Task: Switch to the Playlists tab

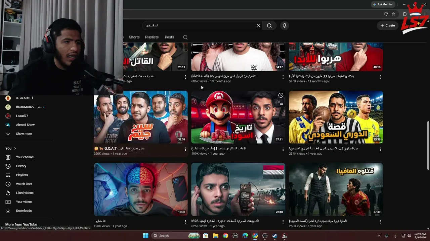Action: [x=152, y=37]
